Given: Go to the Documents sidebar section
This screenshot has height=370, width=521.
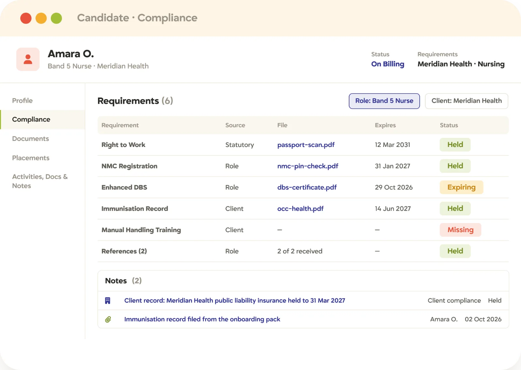Looking at the screenshot, I should click(31, 139).
